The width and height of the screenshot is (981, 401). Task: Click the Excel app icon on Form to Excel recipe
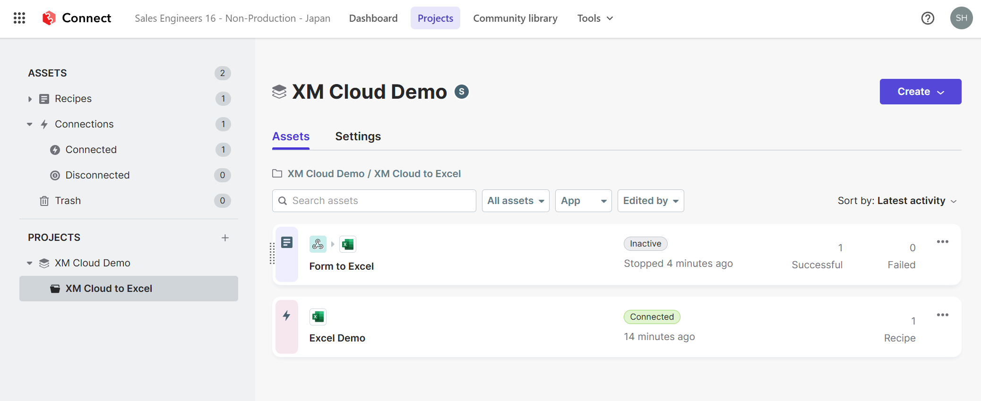tap(348, 244)
